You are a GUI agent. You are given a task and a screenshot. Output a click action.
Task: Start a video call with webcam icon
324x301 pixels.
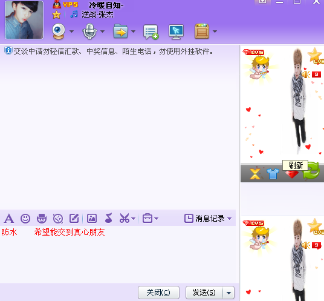click(59, 31)
